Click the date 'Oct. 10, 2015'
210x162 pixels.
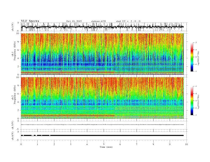pos(74,21)
